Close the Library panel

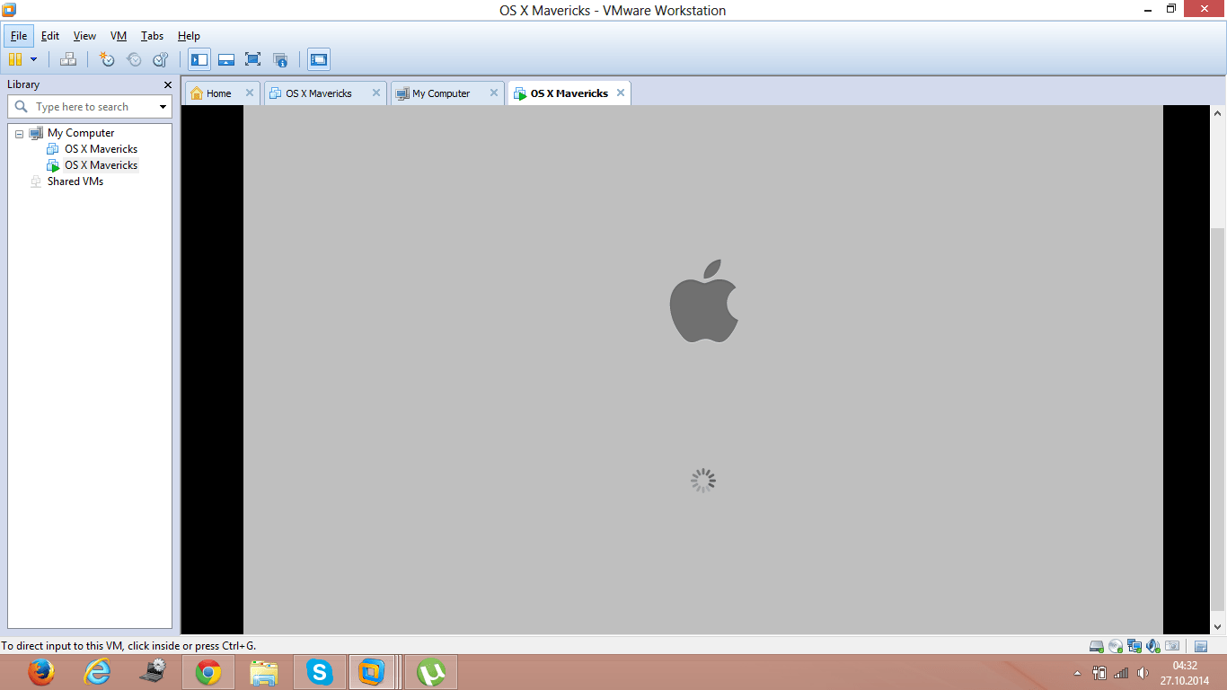[x=167, y=84]
